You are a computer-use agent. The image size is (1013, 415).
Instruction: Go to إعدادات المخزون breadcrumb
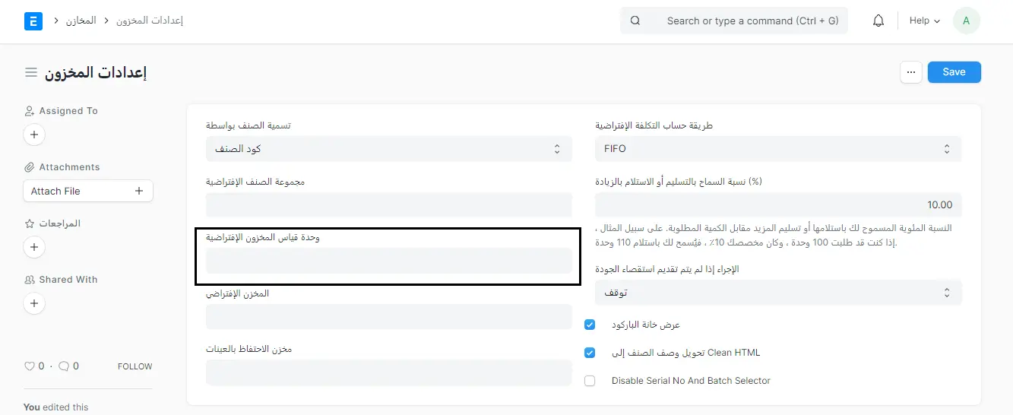(x=150, y=21)
